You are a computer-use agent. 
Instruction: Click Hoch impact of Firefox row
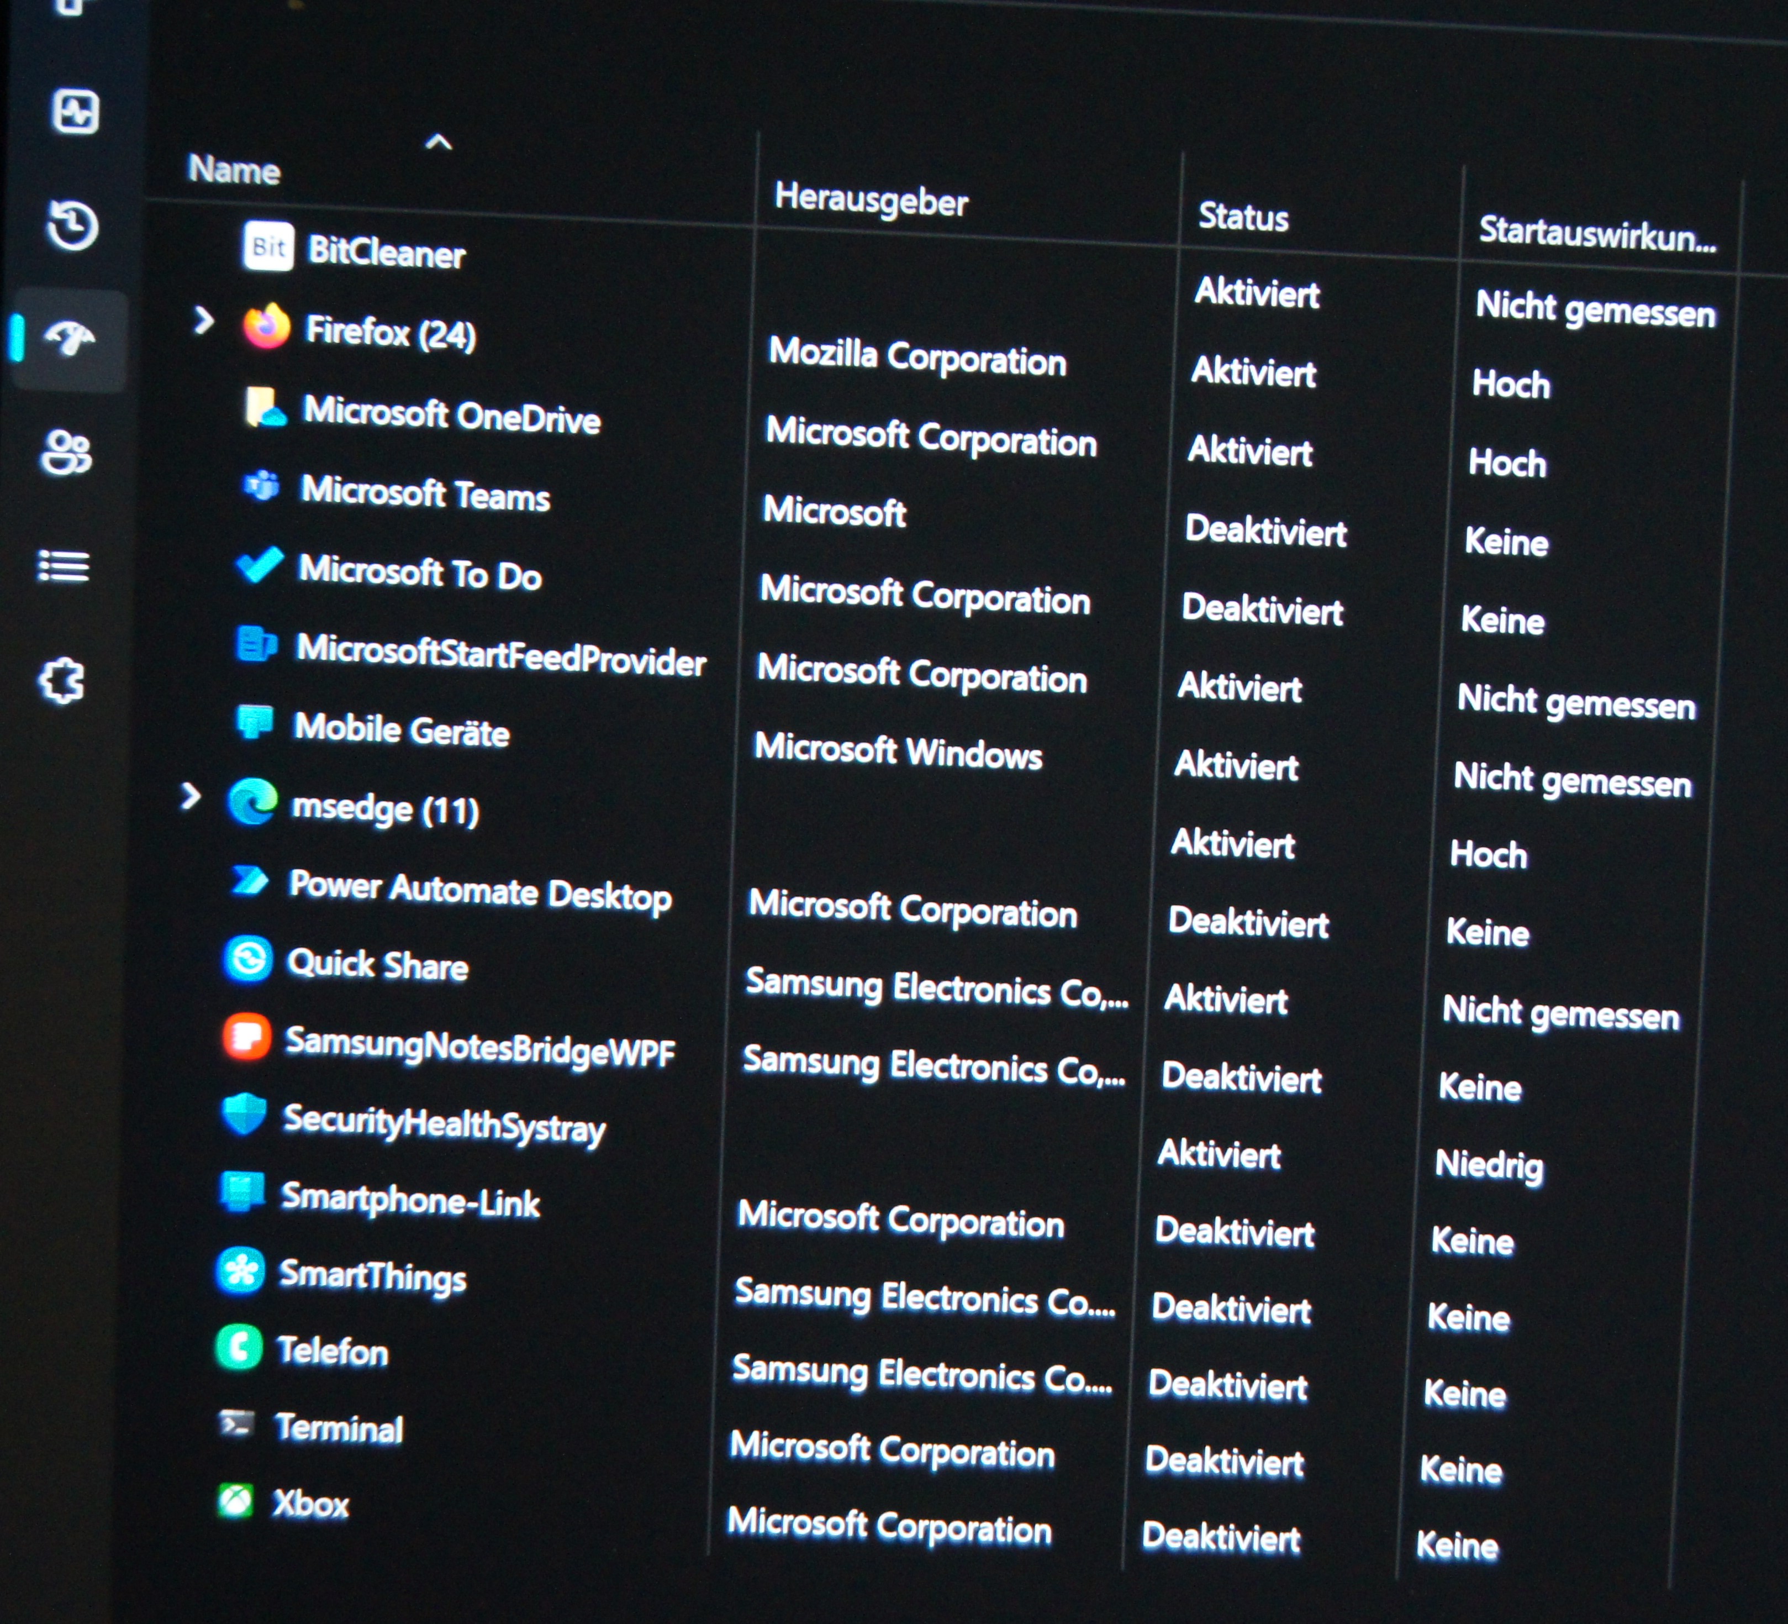(1511, 384)
